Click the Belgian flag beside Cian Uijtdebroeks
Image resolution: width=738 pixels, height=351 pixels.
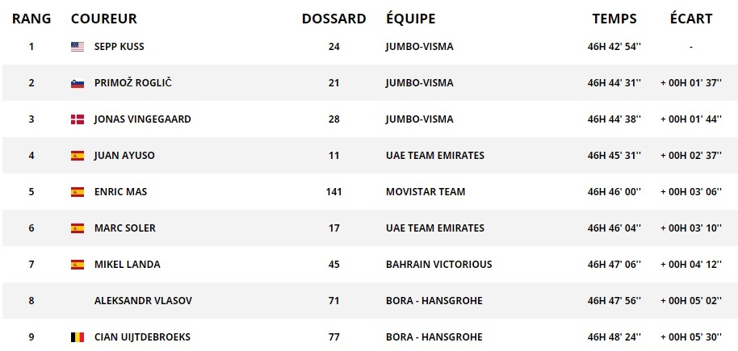coord(78,337)
